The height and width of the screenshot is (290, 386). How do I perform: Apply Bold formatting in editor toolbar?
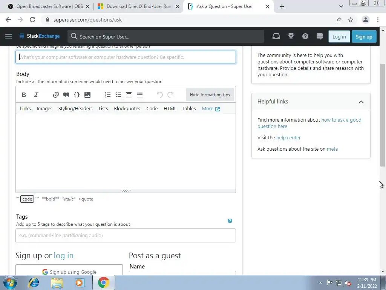(x=24, y=95)
